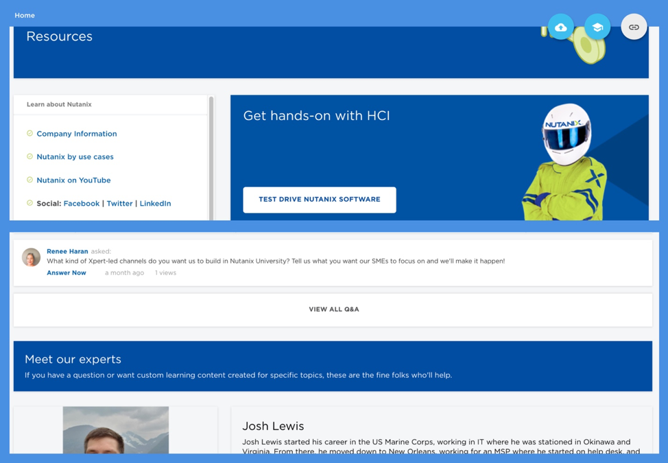The image size is (668, 463).
Task: Open the Twitter social link
Action: click(x=120, y=204)
